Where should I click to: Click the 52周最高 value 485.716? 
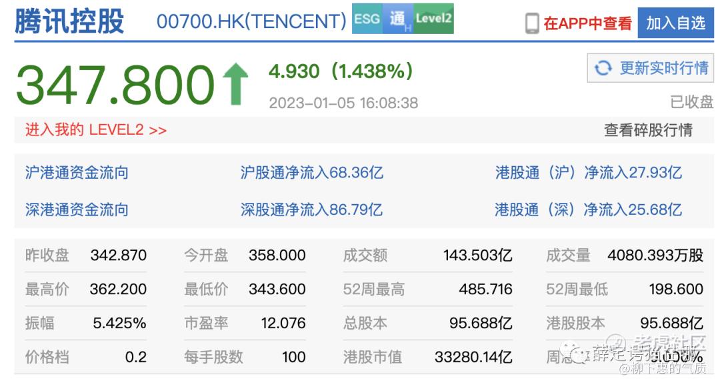(x=486, y=289)
